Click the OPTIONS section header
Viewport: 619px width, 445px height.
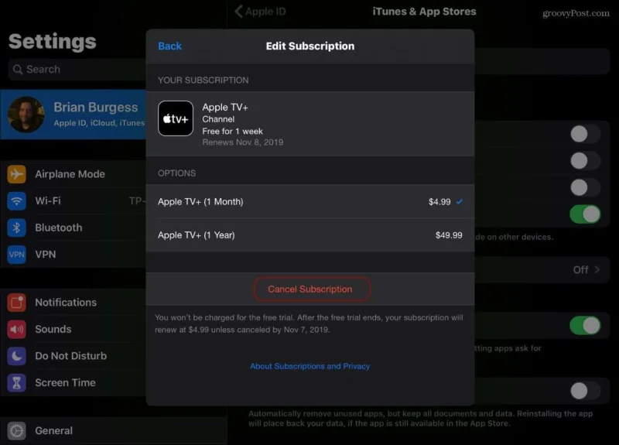pyautogui.click(x=177, y=173)
